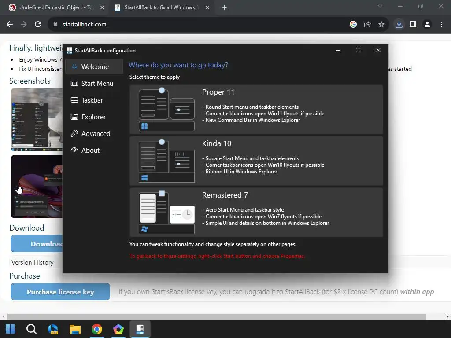This screenshot has height=338, width=451.
Task: Maximize the StartAllBack configuration window
Action: pos(358,50)
